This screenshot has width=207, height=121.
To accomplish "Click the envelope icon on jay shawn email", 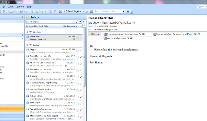I will point(27,37).
